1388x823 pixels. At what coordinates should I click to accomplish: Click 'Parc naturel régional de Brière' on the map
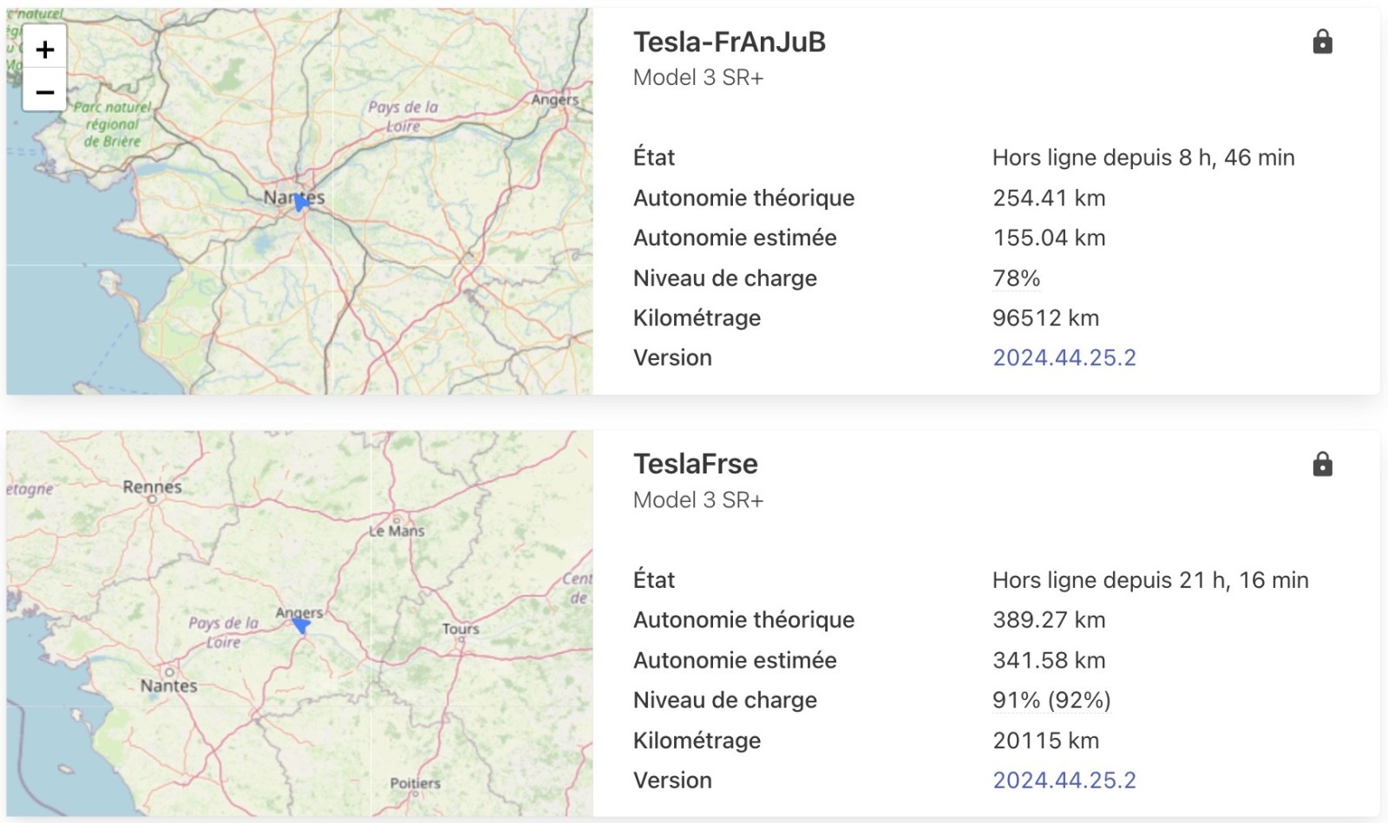pyautogui.click(x=112, y=123)
